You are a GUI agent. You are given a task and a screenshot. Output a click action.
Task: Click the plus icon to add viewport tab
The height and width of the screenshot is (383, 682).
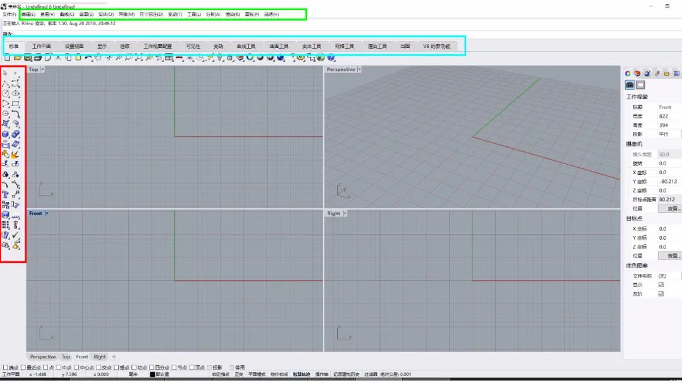click(114, 356)
